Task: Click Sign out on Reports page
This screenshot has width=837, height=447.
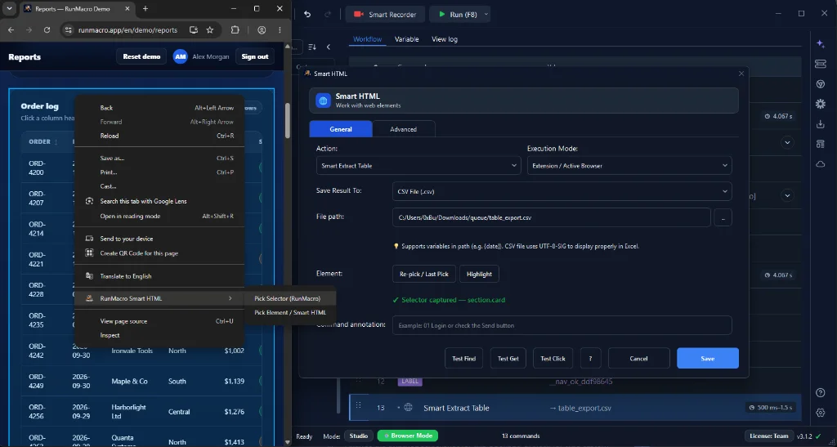Action: pyautogui.click(x=255, y=56)
